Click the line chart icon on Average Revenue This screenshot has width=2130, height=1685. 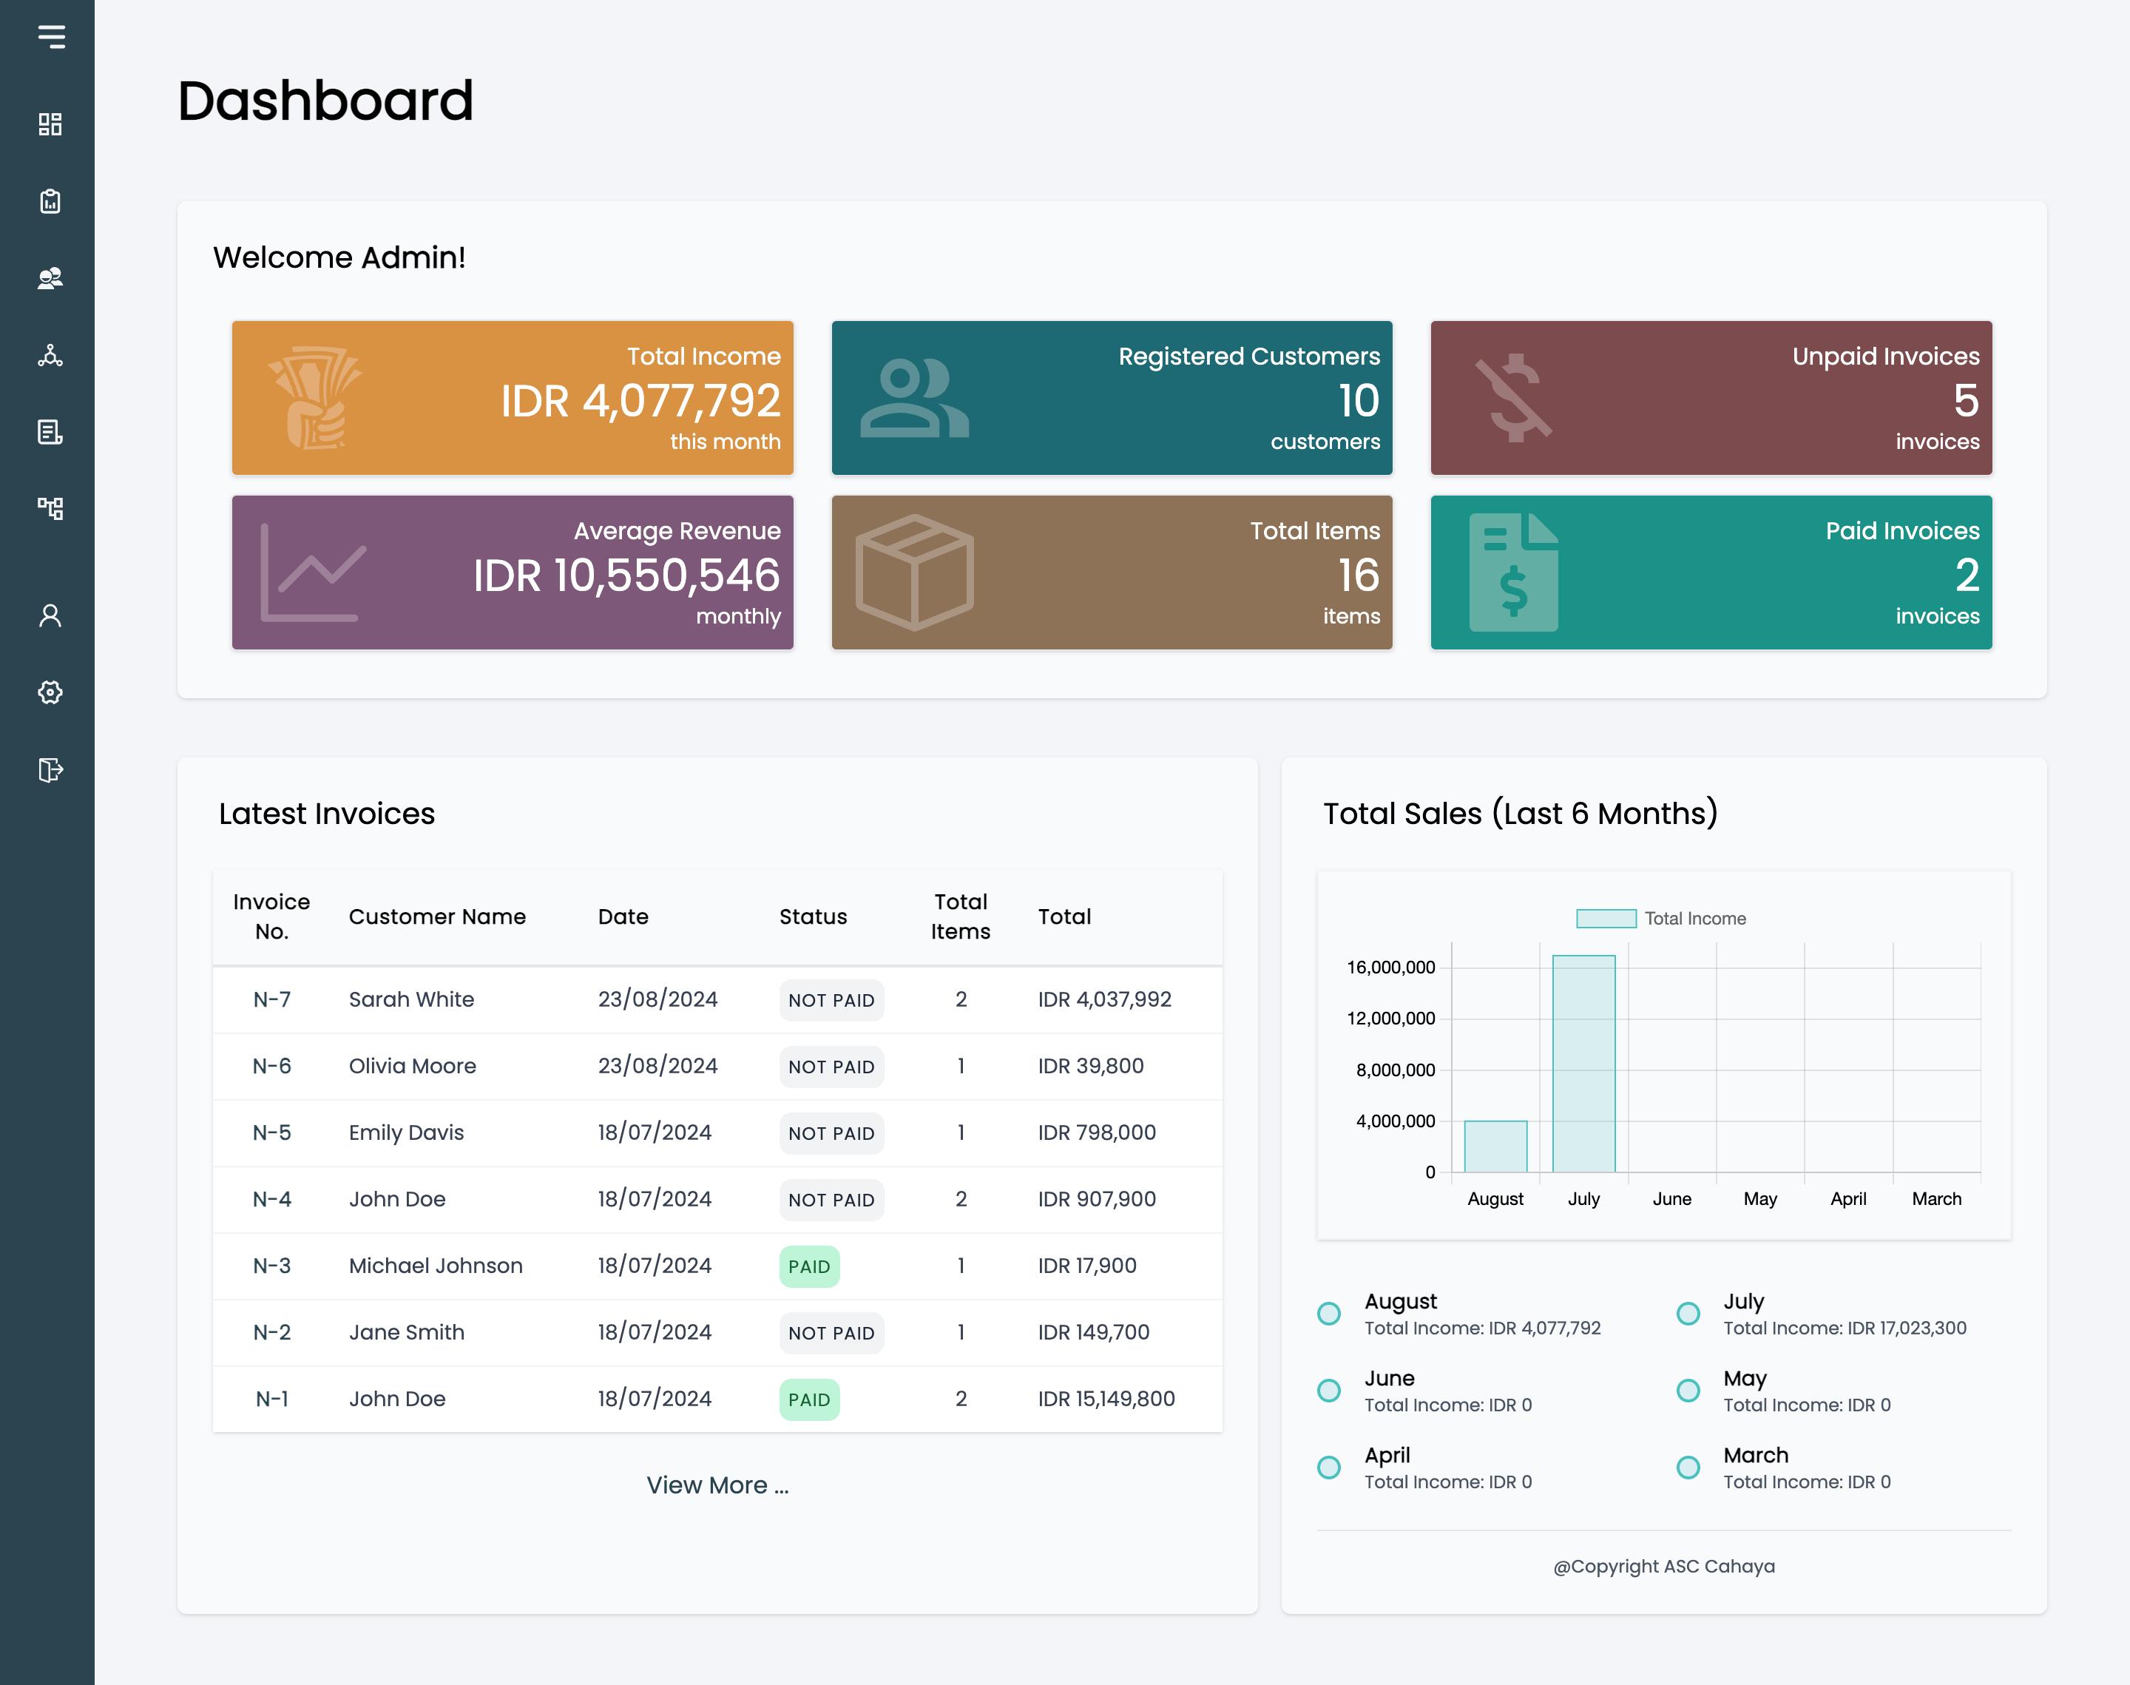click(x=314, y=573)
